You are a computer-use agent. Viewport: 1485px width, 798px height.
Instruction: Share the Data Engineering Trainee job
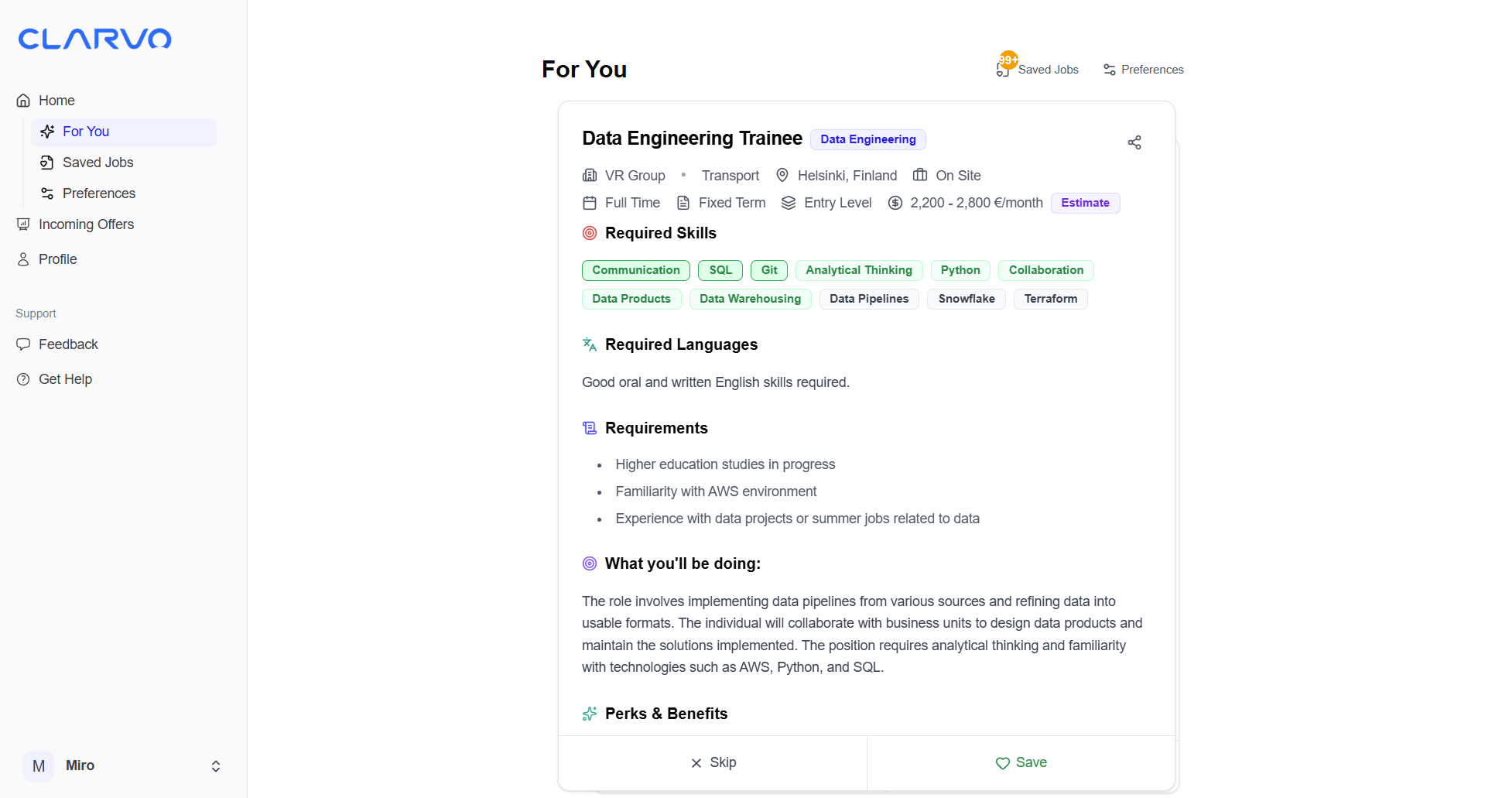1134,142
